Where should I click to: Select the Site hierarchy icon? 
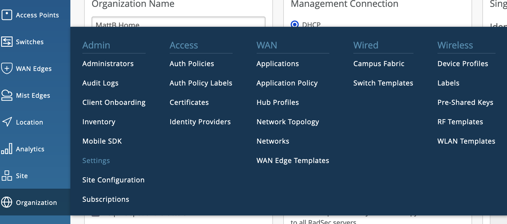tap(7, 176)
